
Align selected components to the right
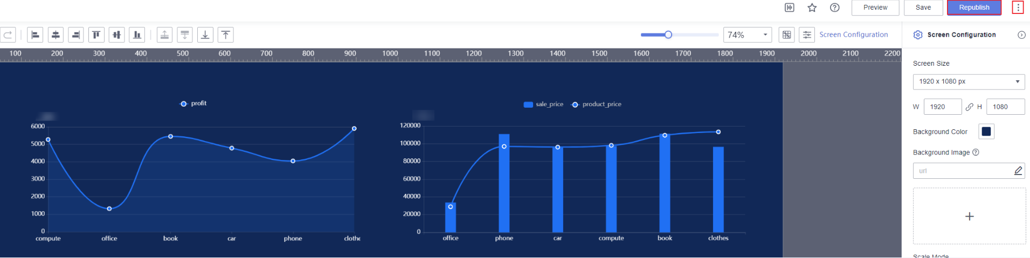pyautogui.click(x=76, y=35)
